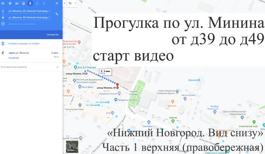Swap starting point and destination
This screenshot has height=154, width=265.
click(57, 14)
